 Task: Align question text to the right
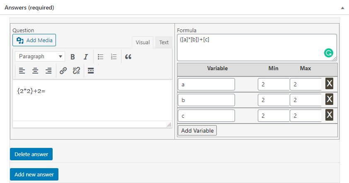[48, 71]
